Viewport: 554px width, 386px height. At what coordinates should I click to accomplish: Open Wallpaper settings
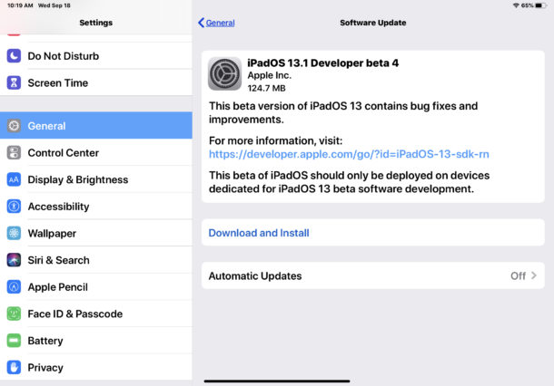(x=96, y=233)
